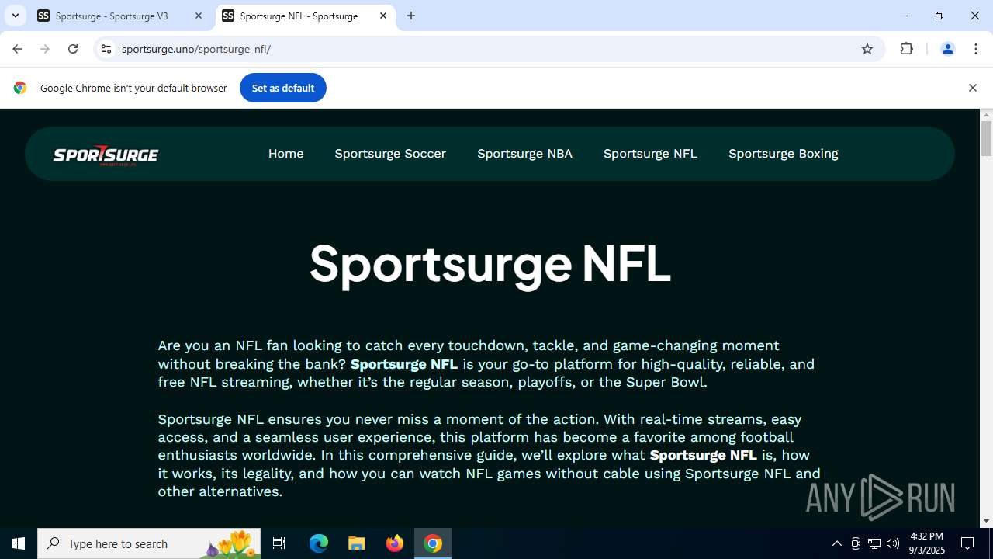This screenshot has height=559, width=993.
Task: Open the volume speaker icon
Action: [893, 543]
